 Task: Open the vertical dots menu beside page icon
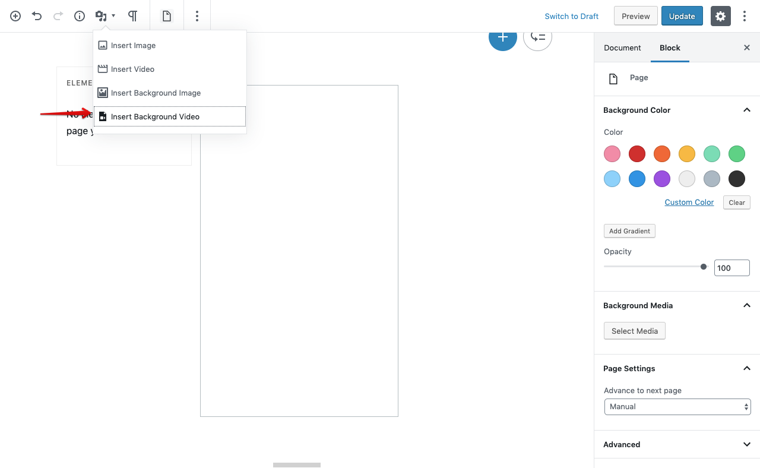(x=197, y=16)
